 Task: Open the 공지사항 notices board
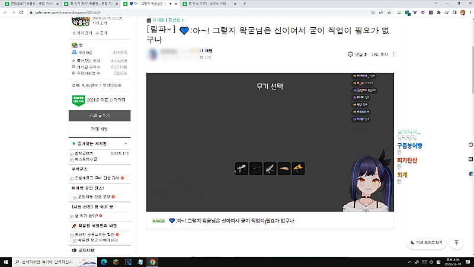pos(86,250)
